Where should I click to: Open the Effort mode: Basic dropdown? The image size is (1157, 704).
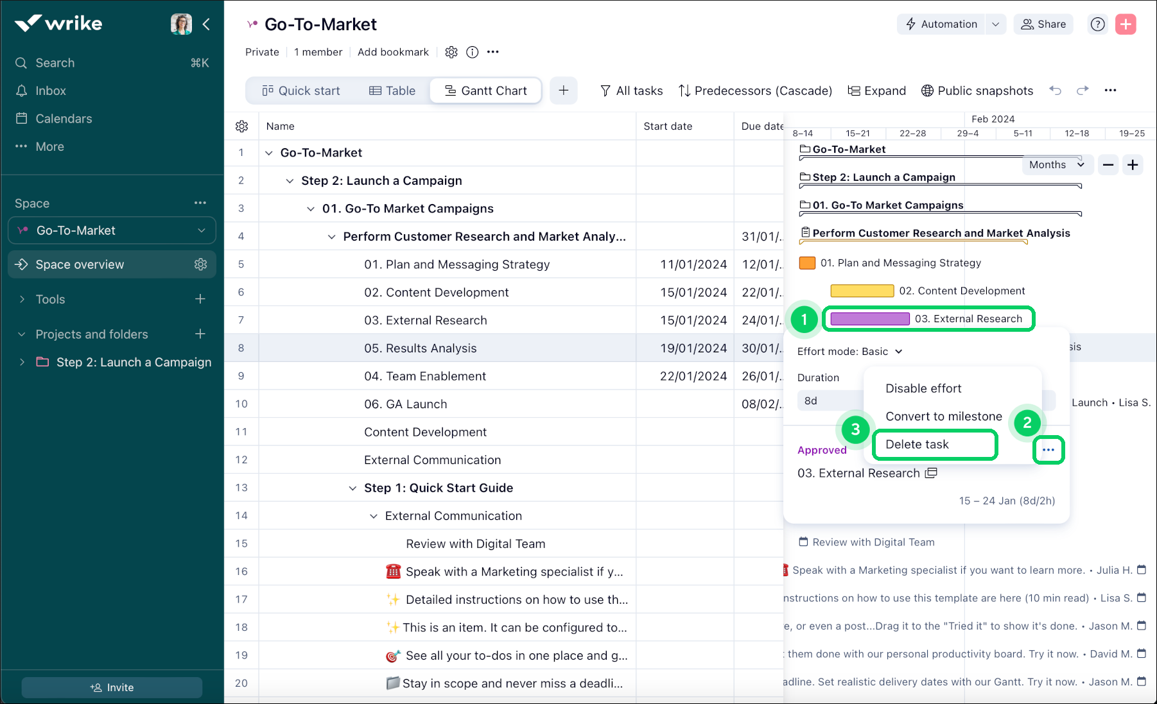point(849,352)
